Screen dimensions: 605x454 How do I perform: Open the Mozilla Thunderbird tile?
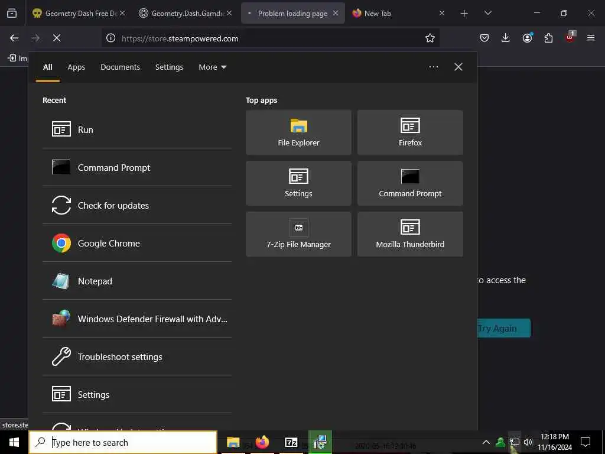click(410, 234)
